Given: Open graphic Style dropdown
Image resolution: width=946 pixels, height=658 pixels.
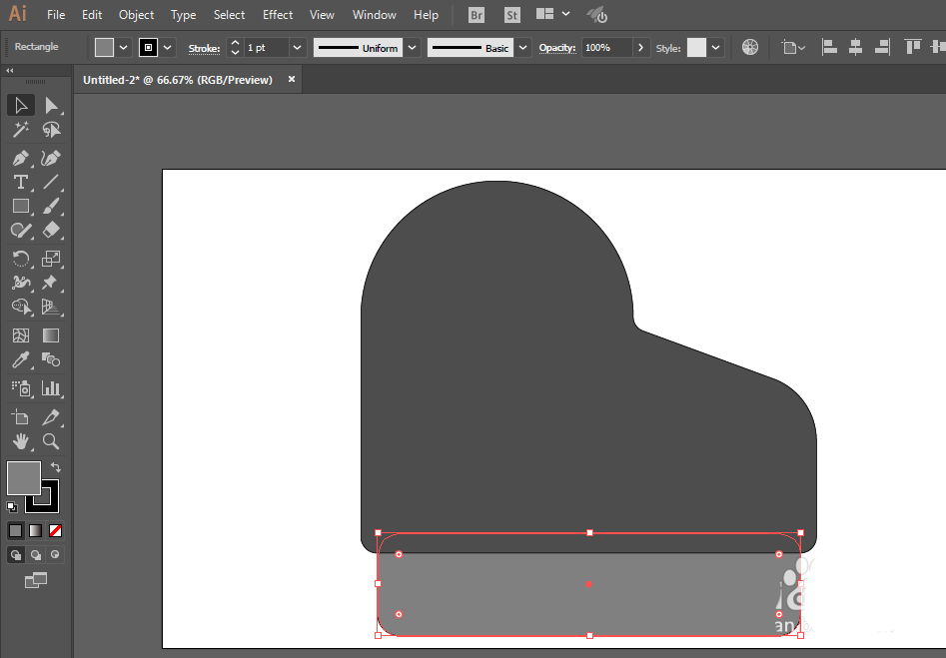Looking at the screenshot, I should pyautogui.click(x=715, y=48).
